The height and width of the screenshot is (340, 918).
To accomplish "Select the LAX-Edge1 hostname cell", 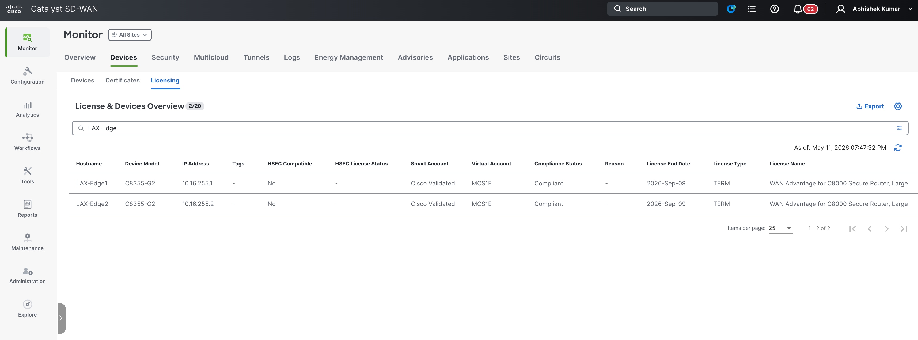I will click(x=92, y=183).
